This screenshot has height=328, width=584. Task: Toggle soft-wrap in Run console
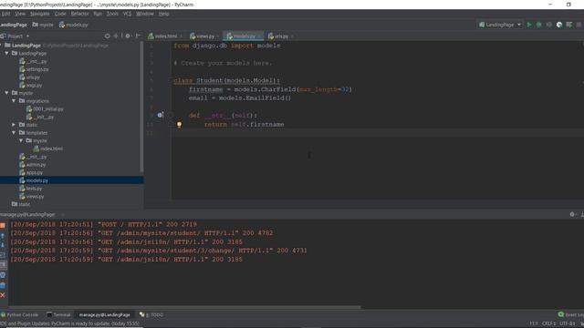[x=3, y=255]
